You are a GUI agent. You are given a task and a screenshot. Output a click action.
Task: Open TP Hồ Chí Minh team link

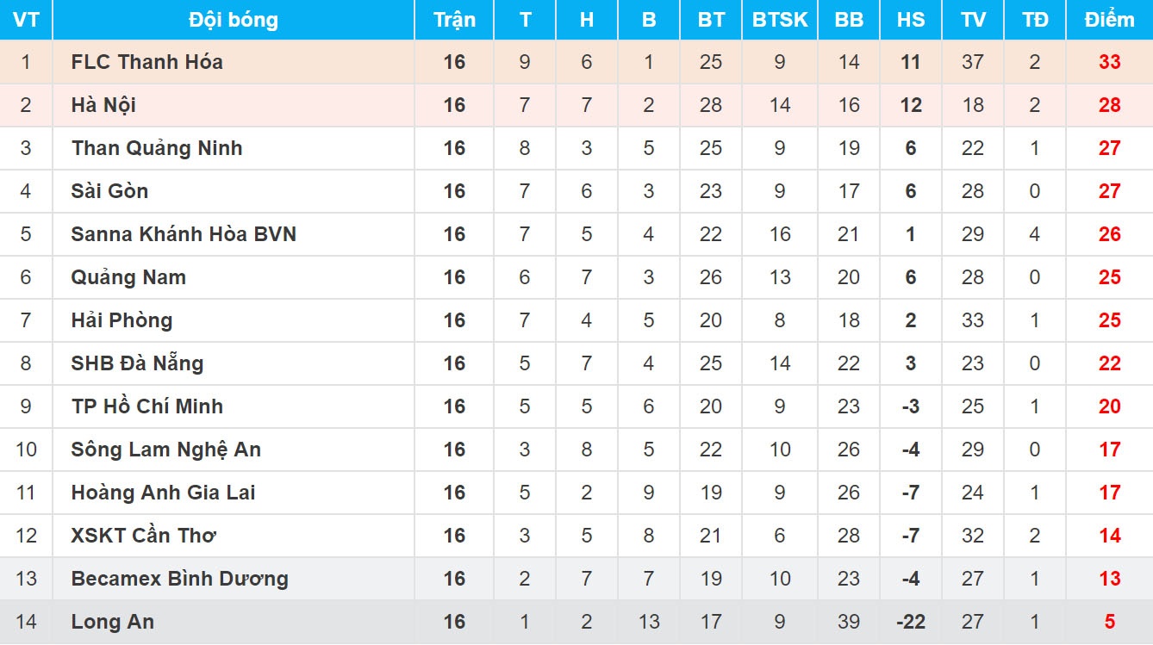(146, 406)
